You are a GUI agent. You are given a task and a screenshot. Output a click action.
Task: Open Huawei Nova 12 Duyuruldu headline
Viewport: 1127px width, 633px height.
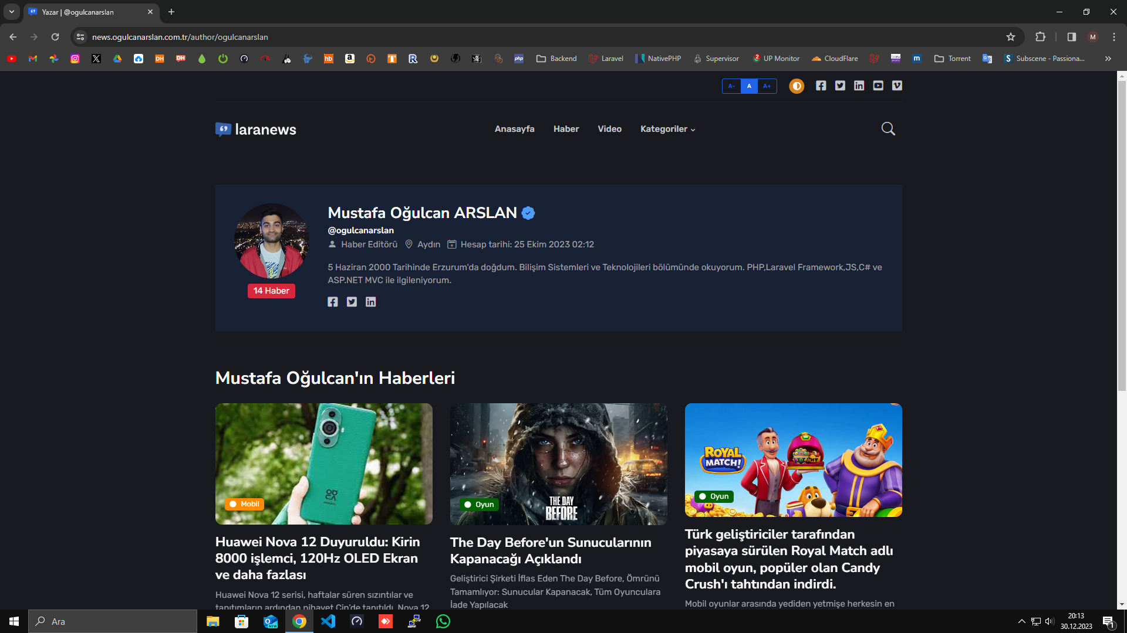coord(317,558)
